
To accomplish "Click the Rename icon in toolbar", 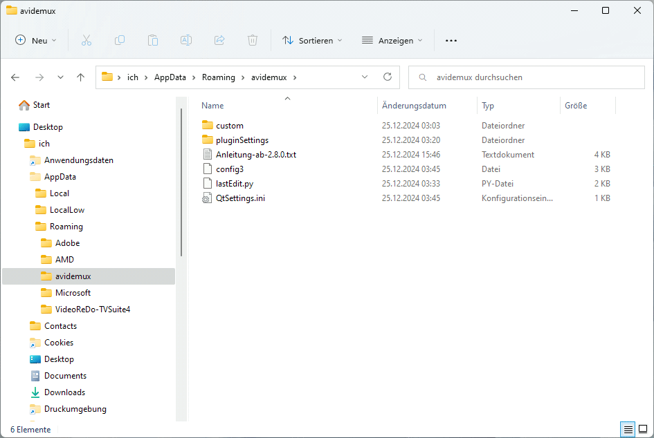I will [x=186, y=40].
